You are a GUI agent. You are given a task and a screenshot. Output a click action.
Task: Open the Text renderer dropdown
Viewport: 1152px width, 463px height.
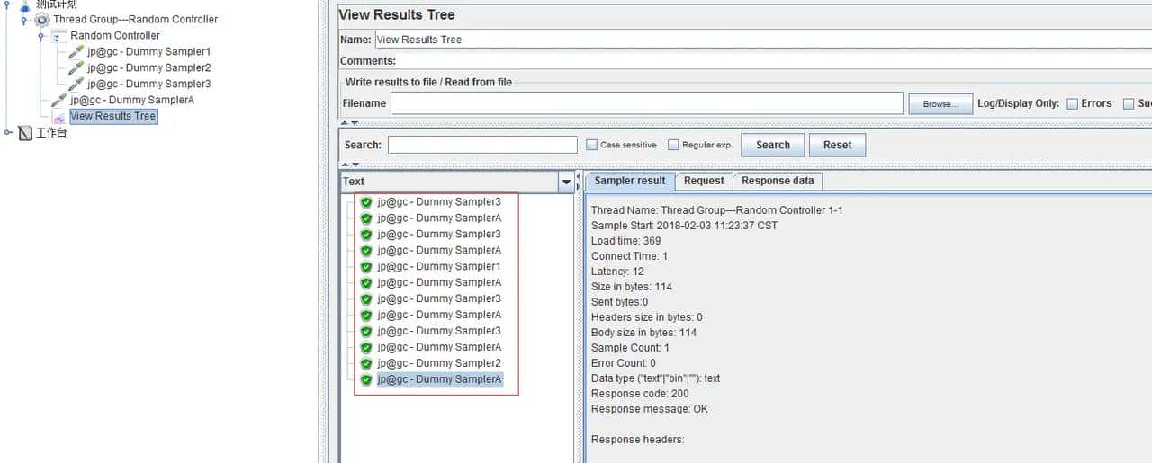pyautogui.click(x=566, y=183)
